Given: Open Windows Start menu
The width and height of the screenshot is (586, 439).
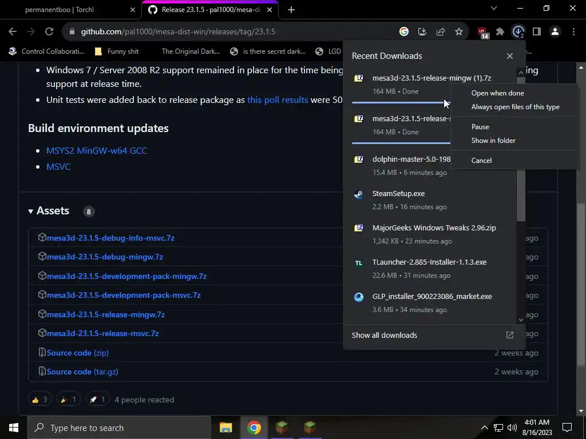Looking at the screenshot, I should 14,428.
